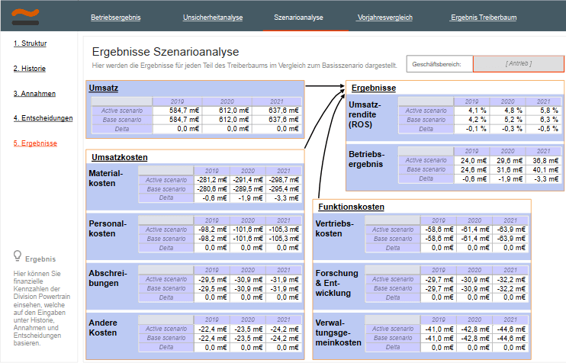Click the Umsatzkosten section heading
The width and height of the screenshot is (566, 363).
(120, 157)
